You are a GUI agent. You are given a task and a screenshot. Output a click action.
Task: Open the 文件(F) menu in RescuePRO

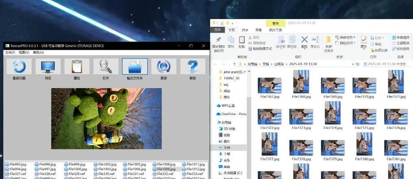coord(10,52)
